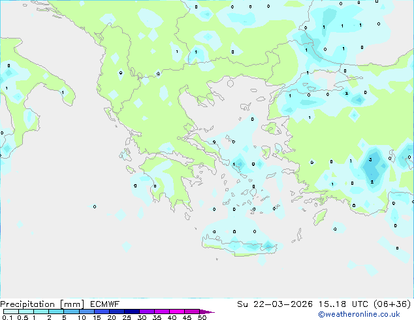The width and height of the screenshot is (414, 320).
Task: Select the 10–15 mm legend swatch
Action: (x=86, y=312)
